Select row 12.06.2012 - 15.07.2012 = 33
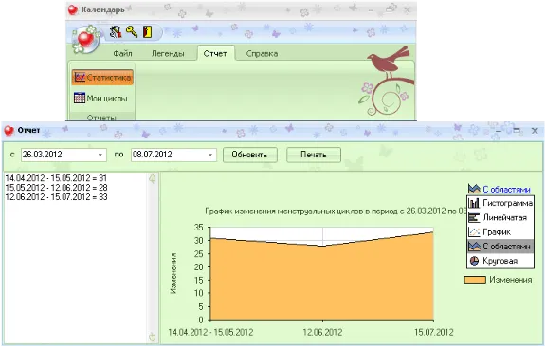This screenshot has height=349, width=546. 57,197
